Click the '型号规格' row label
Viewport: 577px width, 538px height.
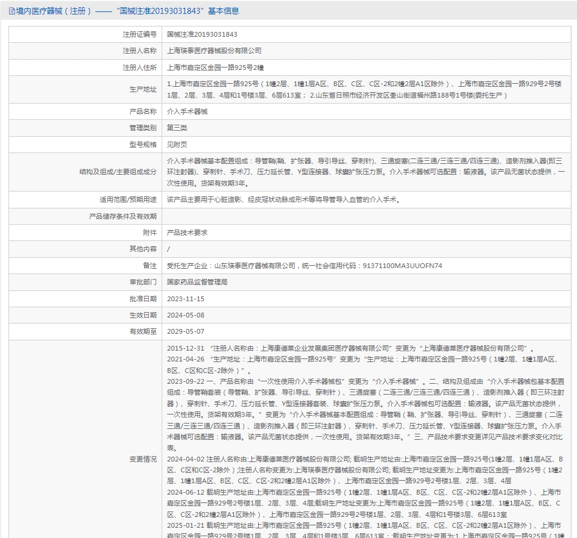click(143, 145)
